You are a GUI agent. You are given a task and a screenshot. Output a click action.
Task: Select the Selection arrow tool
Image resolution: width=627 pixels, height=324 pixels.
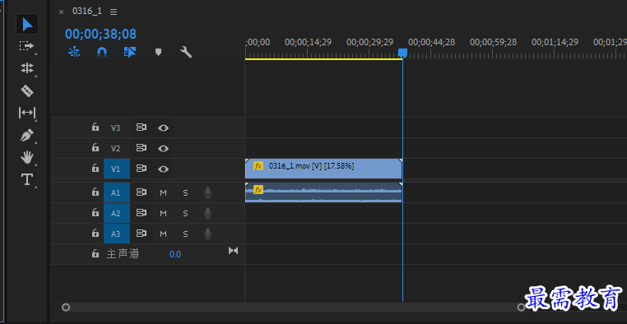27,24
